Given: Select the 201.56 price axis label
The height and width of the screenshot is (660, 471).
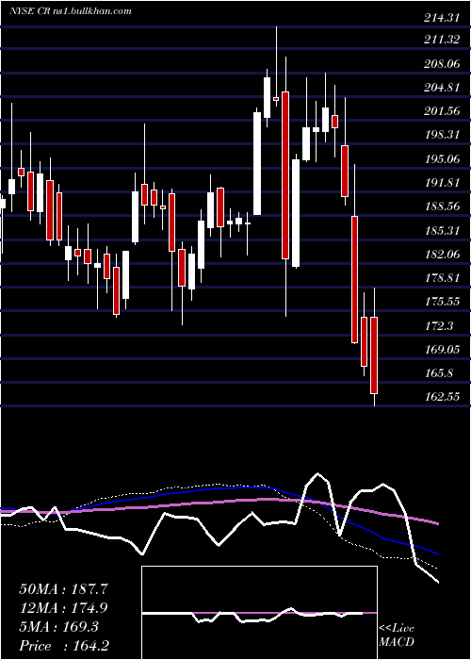Looking at the screenshot, I should (440, 111).
